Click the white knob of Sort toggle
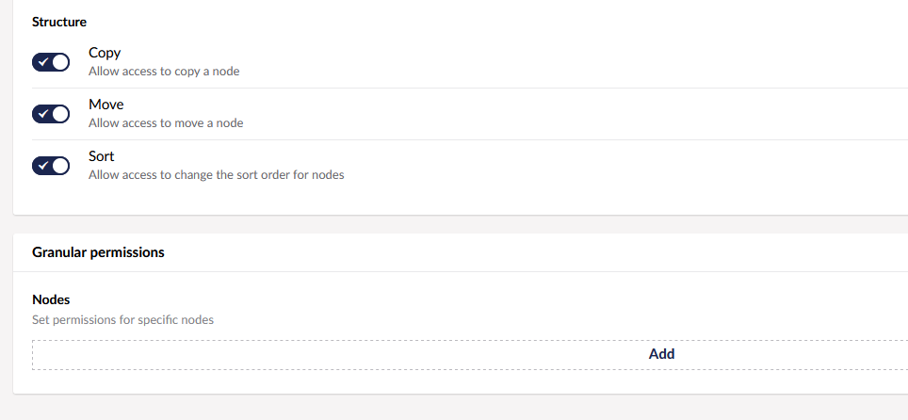Screen dimensions: 908x420 (60, 166)
